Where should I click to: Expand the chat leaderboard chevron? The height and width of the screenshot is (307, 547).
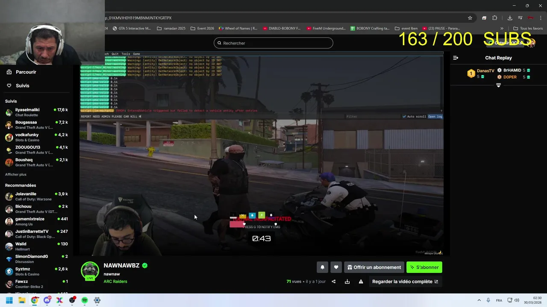[498, 85]
